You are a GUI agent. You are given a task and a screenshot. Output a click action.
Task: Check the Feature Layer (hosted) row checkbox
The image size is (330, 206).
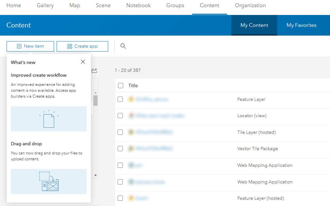(120, 198)
